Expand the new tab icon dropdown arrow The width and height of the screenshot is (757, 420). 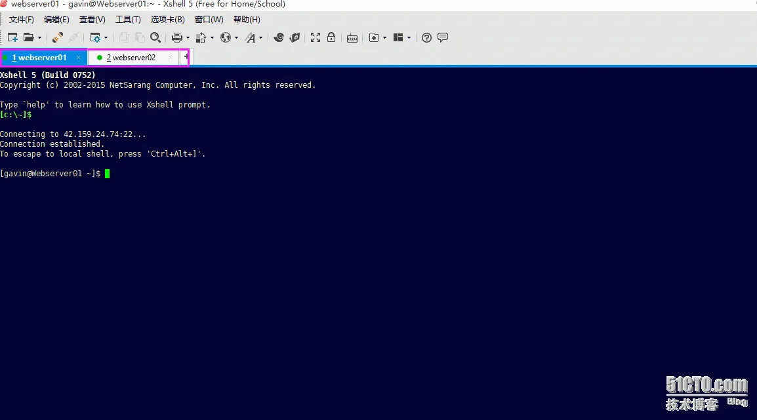pos(384,37)
